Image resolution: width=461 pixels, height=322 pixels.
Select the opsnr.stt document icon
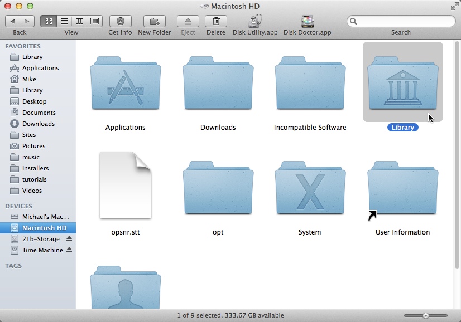(126, 185)
